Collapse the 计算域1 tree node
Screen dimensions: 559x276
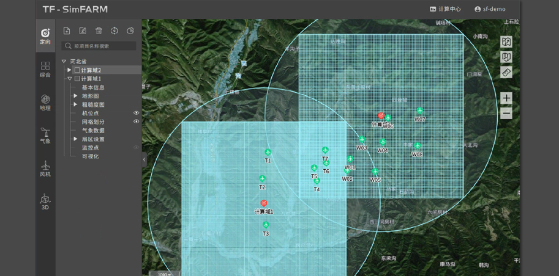(x=70, y=79)
